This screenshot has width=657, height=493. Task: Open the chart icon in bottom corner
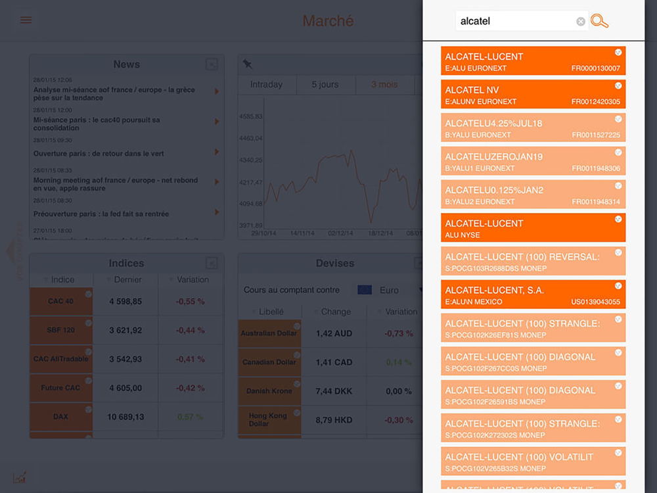(19, 477)
